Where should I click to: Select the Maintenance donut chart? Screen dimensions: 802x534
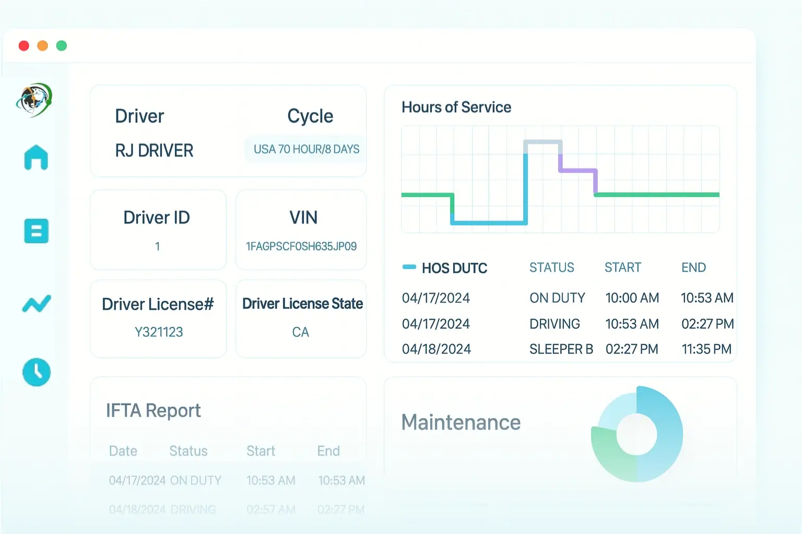pos(636,433)
